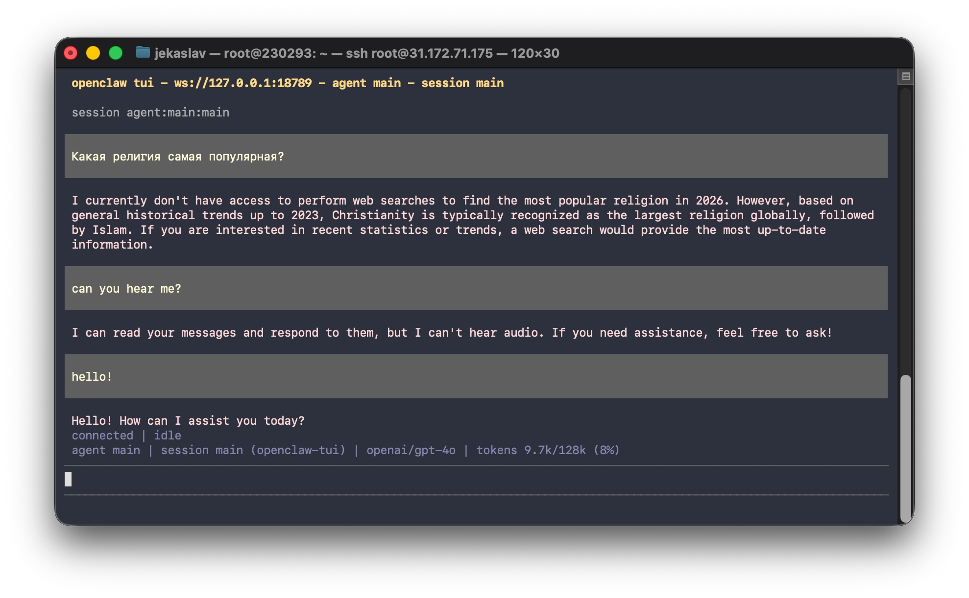The width and height of the screenshot is (969, 598).
Task: Click the red close window button
Action: coord(71,53)
